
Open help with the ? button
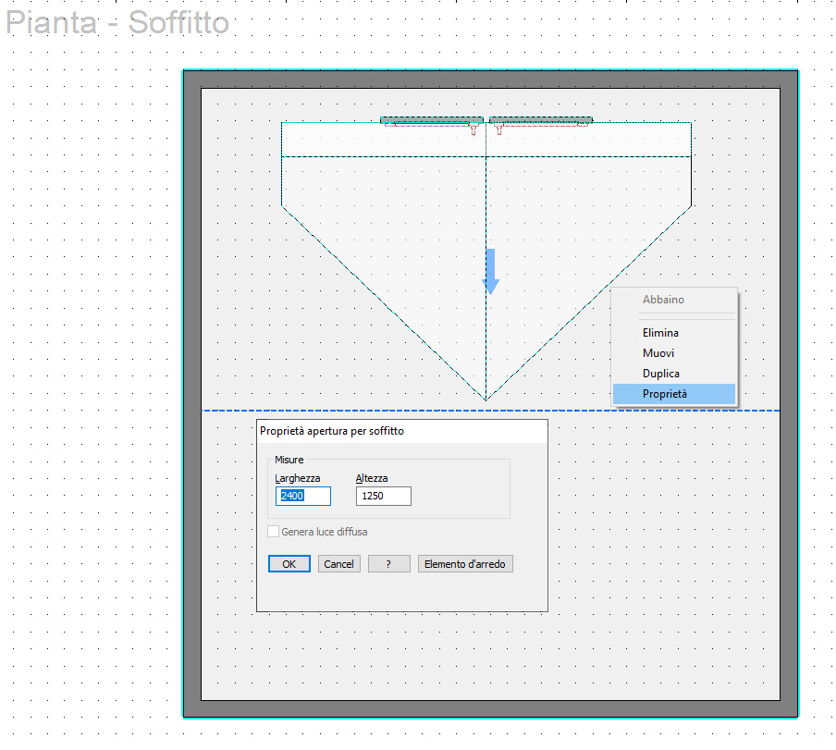388,564
